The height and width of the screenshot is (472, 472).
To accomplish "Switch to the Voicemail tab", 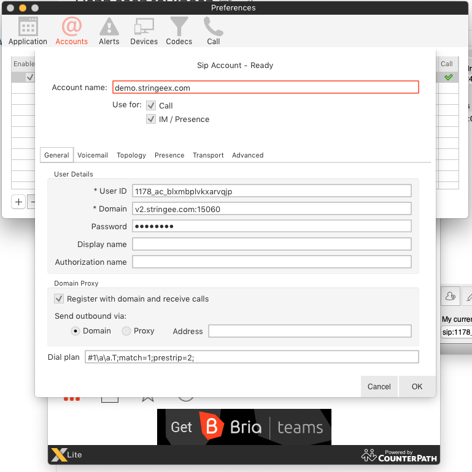I will point(93,155).
